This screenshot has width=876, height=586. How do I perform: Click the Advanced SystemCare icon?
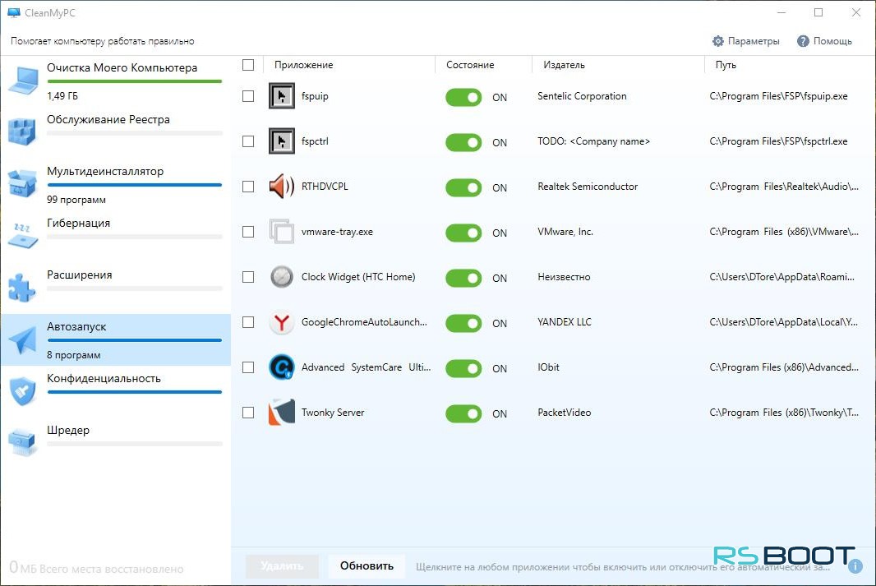pyautogui.click(x=282, y=367)
